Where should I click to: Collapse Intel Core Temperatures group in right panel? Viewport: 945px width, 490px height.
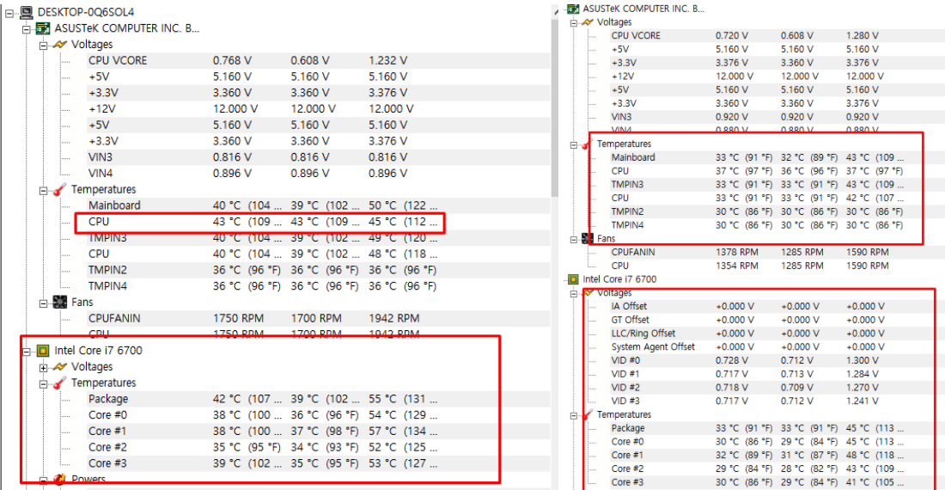click(x=574, y=415)
